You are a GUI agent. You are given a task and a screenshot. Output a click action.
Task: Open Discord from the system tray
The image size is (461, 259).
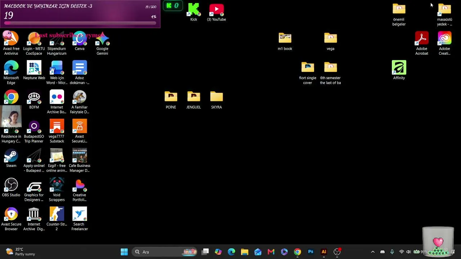click(x=382, y=252)
